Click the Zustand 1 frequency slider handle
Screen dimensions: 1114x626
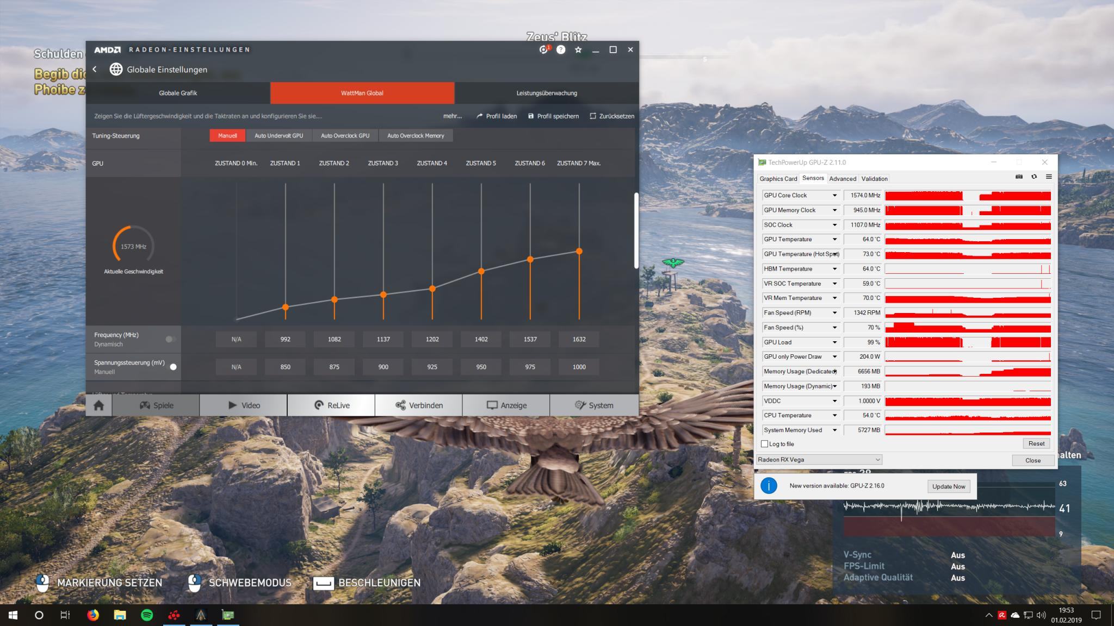pos(286,308)
